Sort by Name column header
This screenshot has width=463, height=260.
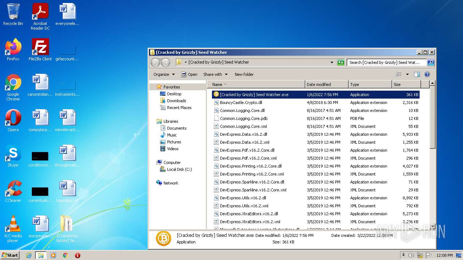256,84
